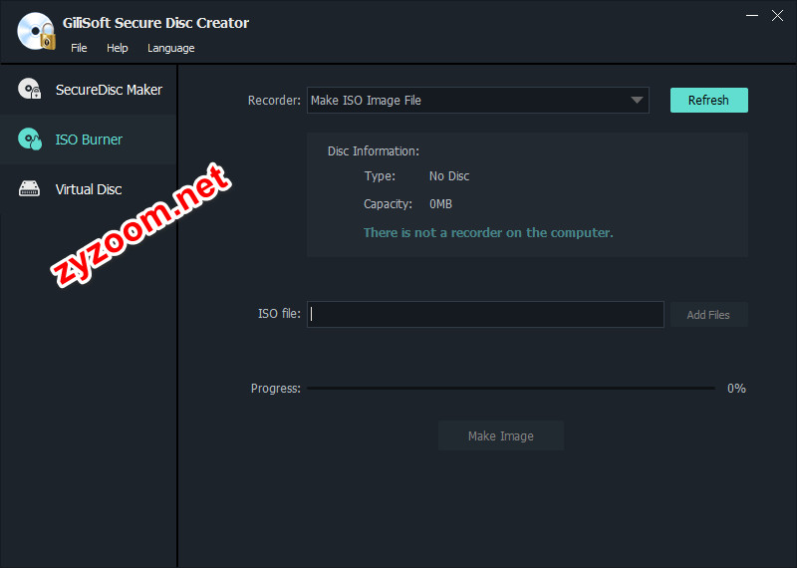The height and width of the screenshot is (568, 797).
Task: Select the ISO Burner label in sidebar
Action: [x=89, y=140]
